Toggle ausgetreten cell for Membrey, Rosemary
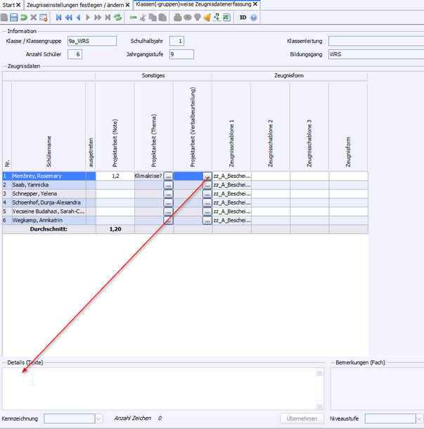The height and width of the screenshot is (429, 424). click(x=90, y=176)
